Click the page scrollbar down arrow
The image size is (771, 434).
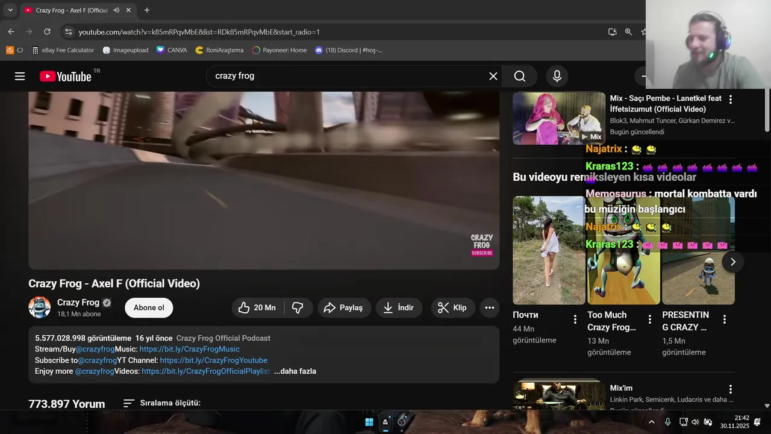(767, 406)
